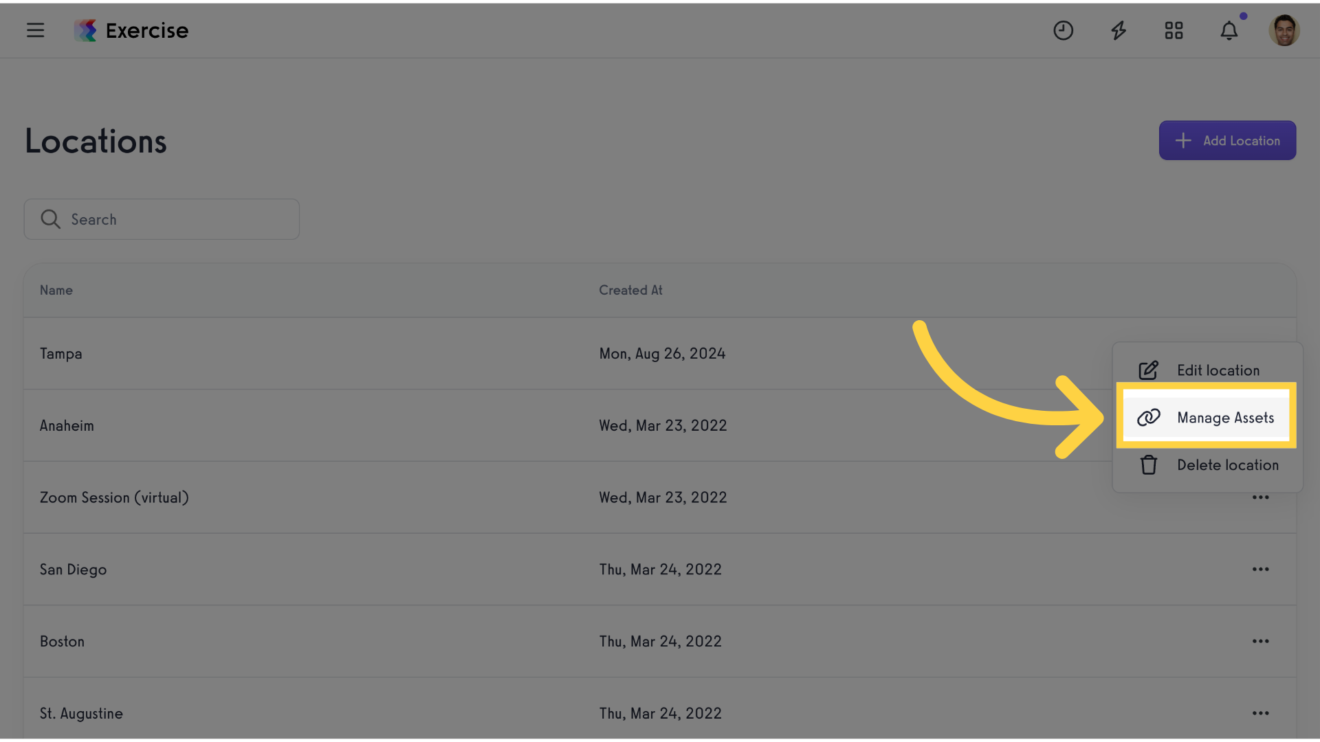Open more options for Boston row
Screen dimensions: 1320x742
point(1260,641)
